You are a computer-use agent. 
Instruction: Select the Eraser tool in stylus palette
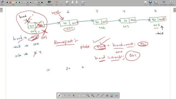[64, 95]
